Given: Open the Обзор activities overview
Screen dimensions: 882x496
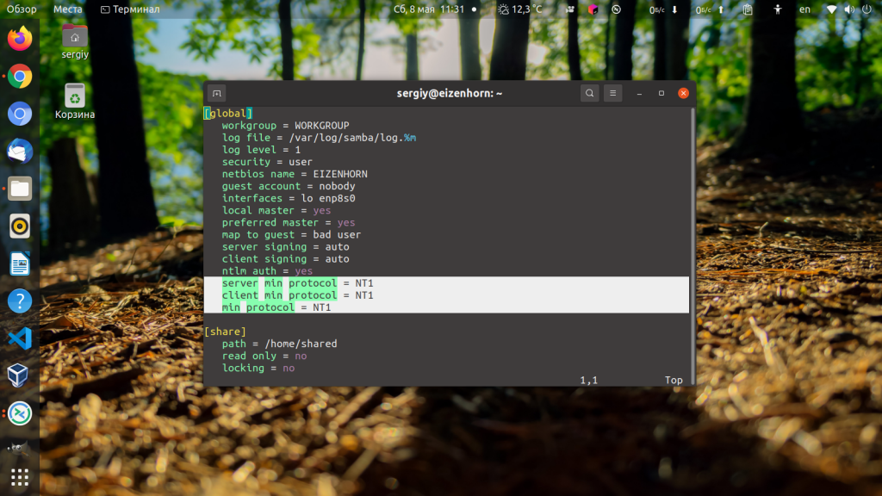Looking at the screenshot, I should (x=22, y=9).
